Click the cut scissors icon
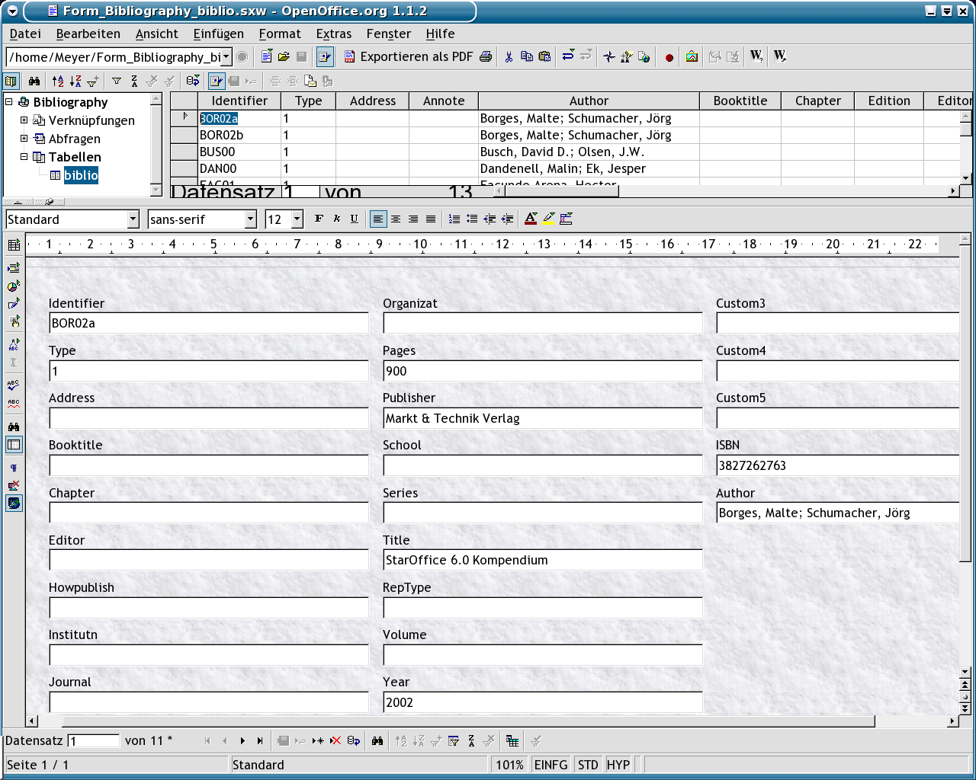 [x=509, y=56]
